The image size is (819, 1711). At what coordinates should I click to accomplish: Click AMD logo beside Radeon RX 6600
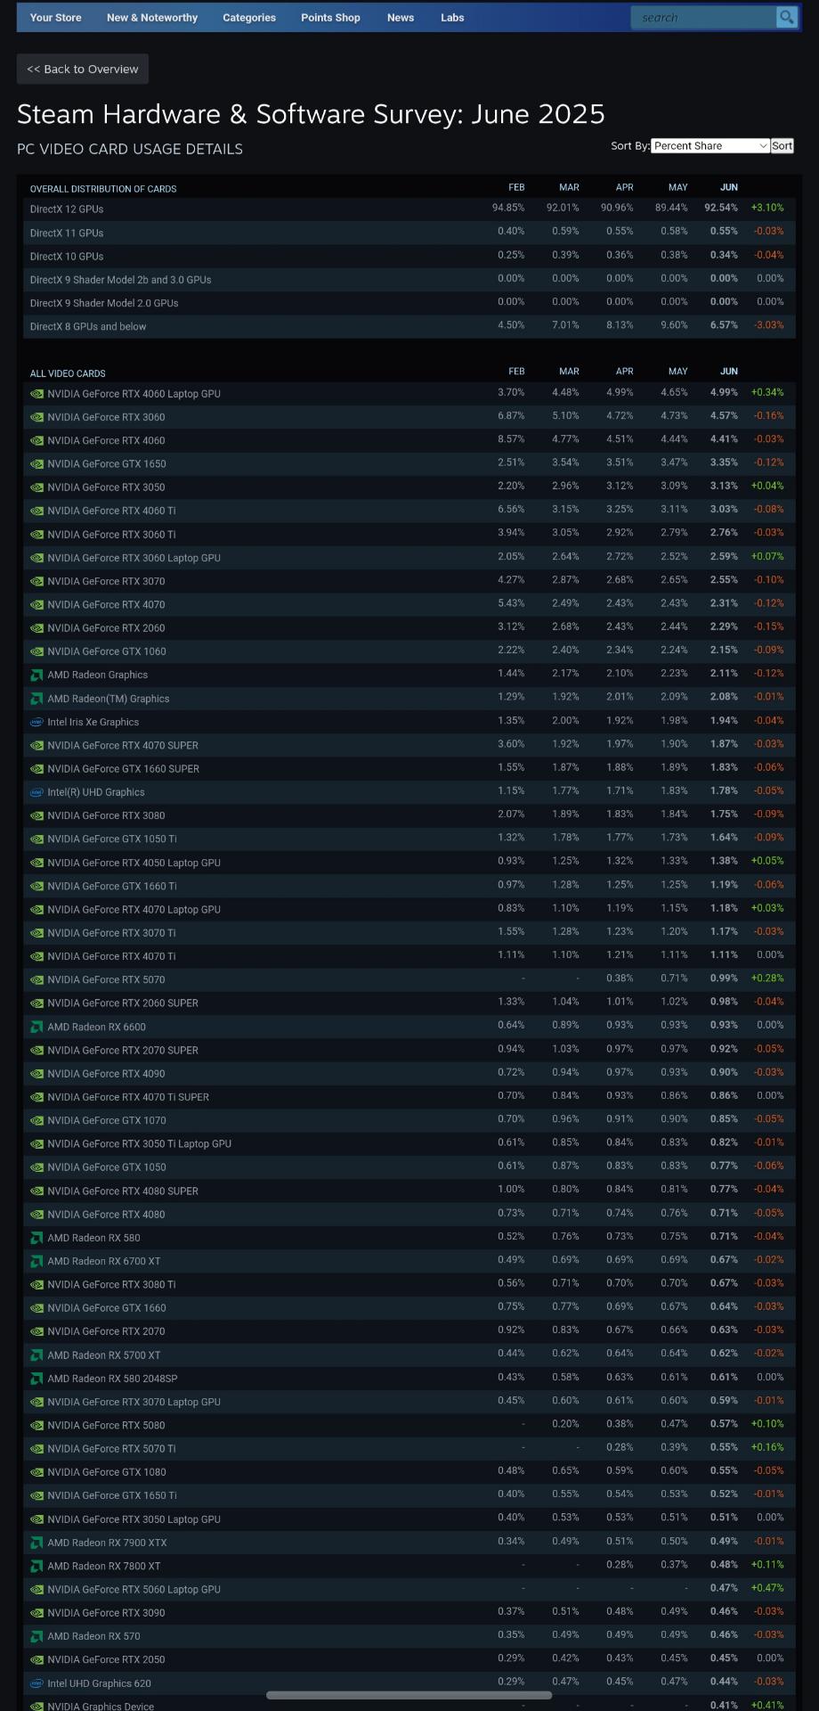tap(36, 1027)
